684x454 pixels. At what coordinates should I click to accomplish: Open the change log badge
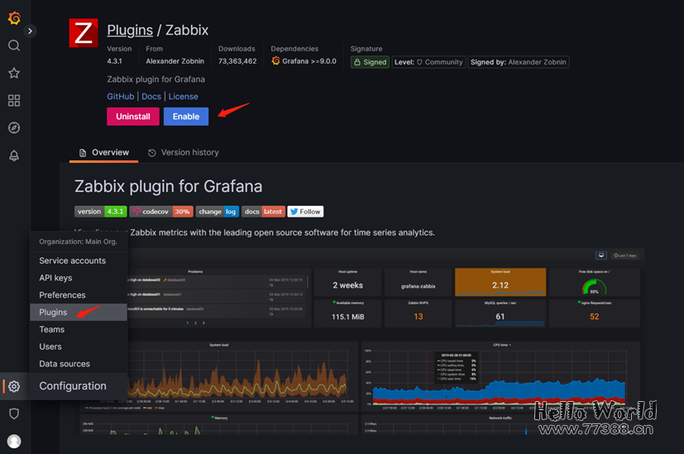pyautogui.click(x=218, y=212)
